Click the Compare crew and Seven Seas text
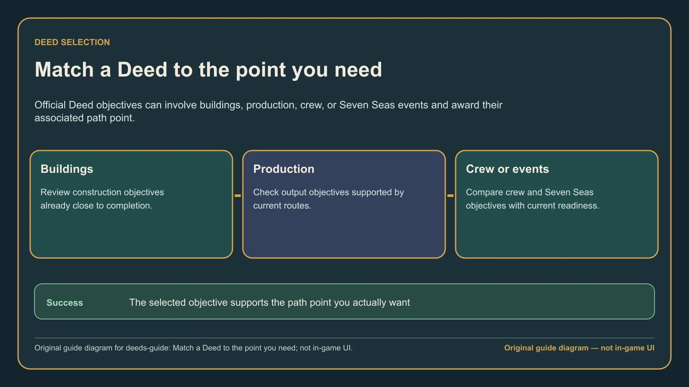Screen dimensions: 689x387 (533, 199)
